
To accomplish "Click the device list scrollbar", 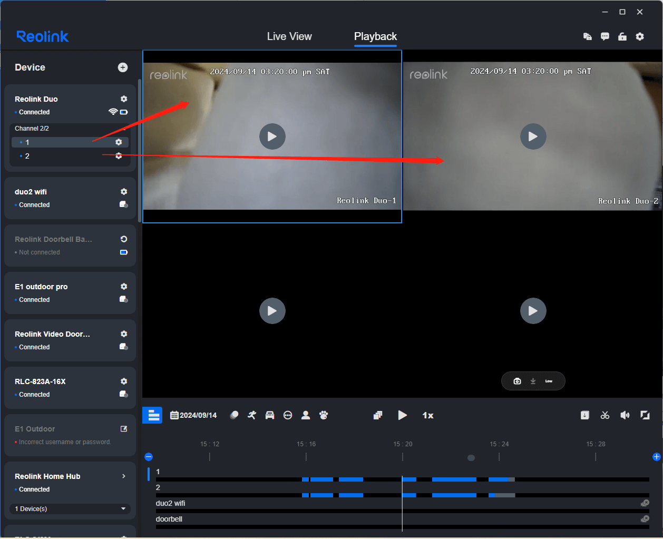I will pyautogui.click(x=140, y=150).
